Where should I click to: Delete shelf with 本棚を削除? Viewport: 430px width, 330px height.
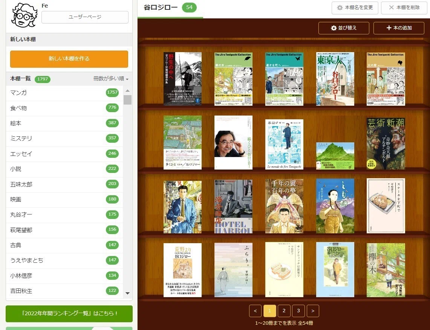[x=404, y=8]
